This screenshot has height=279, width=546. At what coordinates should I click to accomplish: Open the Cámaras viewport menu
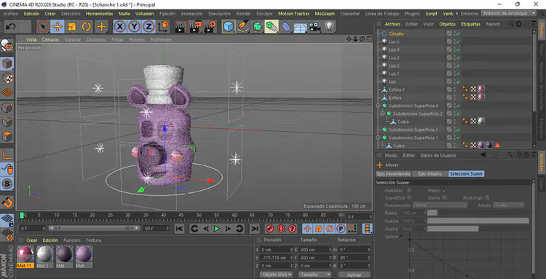50,40
